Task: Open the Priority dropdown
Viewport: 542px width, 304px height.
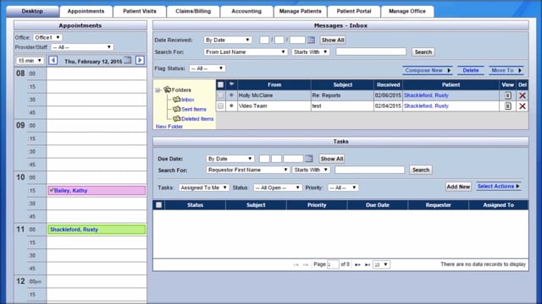Action: click(x=343, y=187)
